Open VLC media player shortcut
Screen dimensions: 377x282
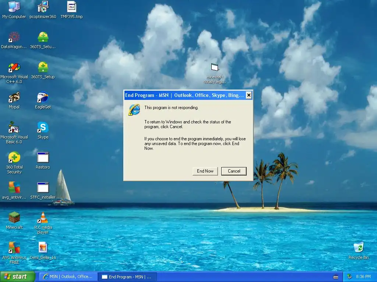(x=43, y=223)
